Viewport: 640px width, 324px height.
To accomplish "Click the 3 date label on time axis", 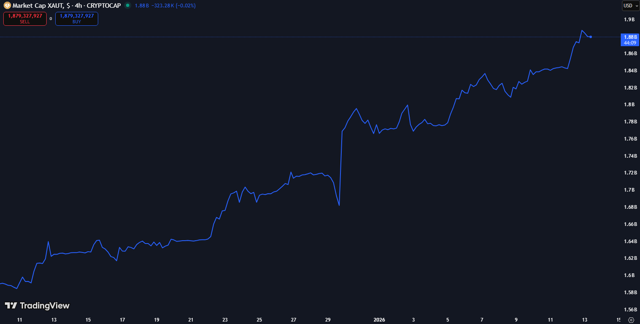I will tap(413, 320).
